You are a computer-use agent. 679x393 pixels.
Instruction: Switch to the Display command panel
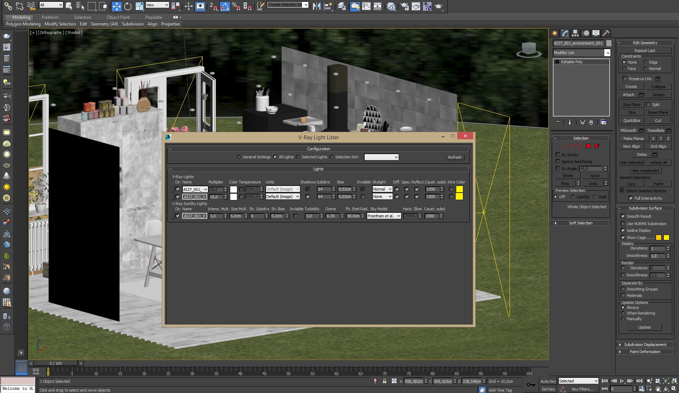(596, 33)
